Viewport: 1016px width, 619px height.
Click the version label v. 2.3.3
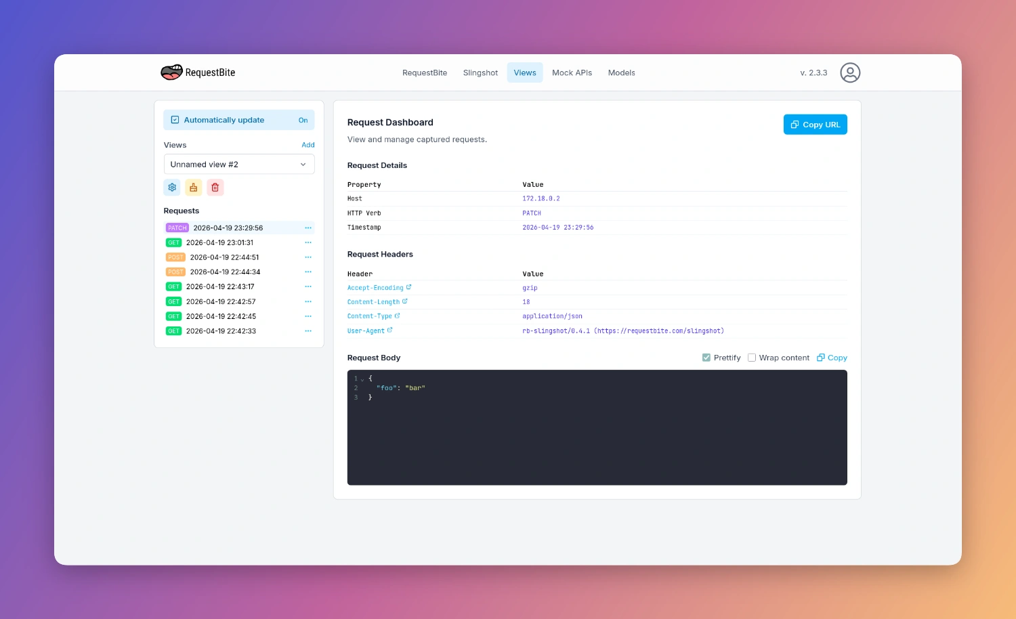(x=813, y=72)
